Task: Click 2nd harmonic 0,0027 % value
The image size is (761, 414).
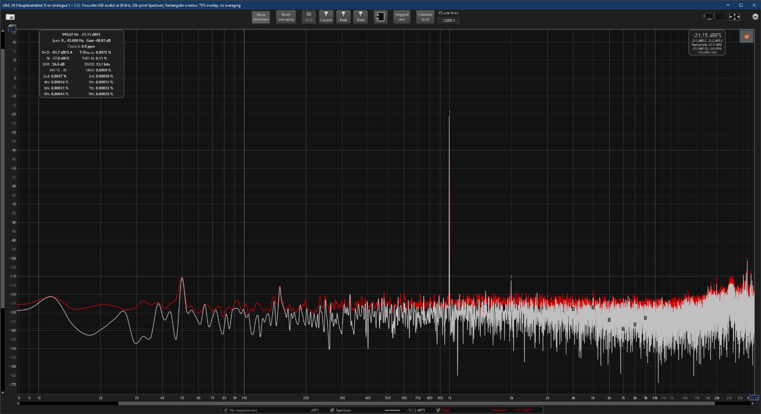Action: click(x=59, y=76)
